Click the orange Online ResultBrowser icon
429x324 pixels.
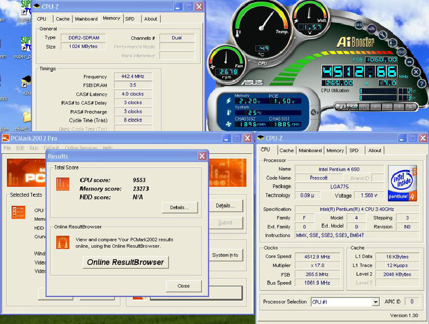click(63, 242)
